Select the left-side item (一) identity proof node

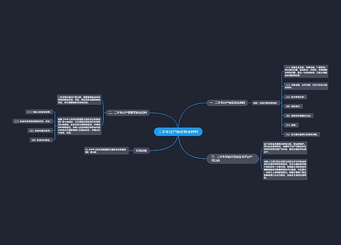click(x=39, y=112)
